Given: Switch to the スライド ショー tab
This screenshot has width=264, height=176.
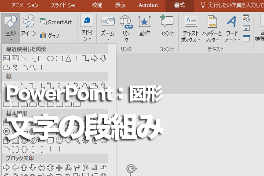Looking at the screenshot, I should pos(65,5).
